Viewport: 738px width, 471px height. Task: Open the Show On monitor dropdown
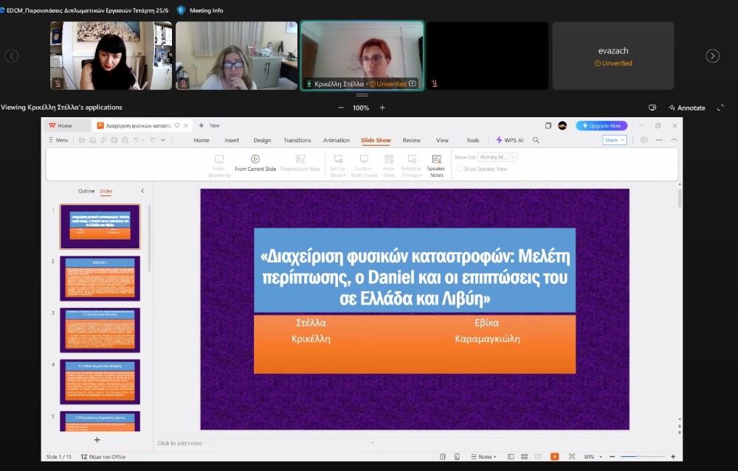pyautogui.click(x=497, y=157)
